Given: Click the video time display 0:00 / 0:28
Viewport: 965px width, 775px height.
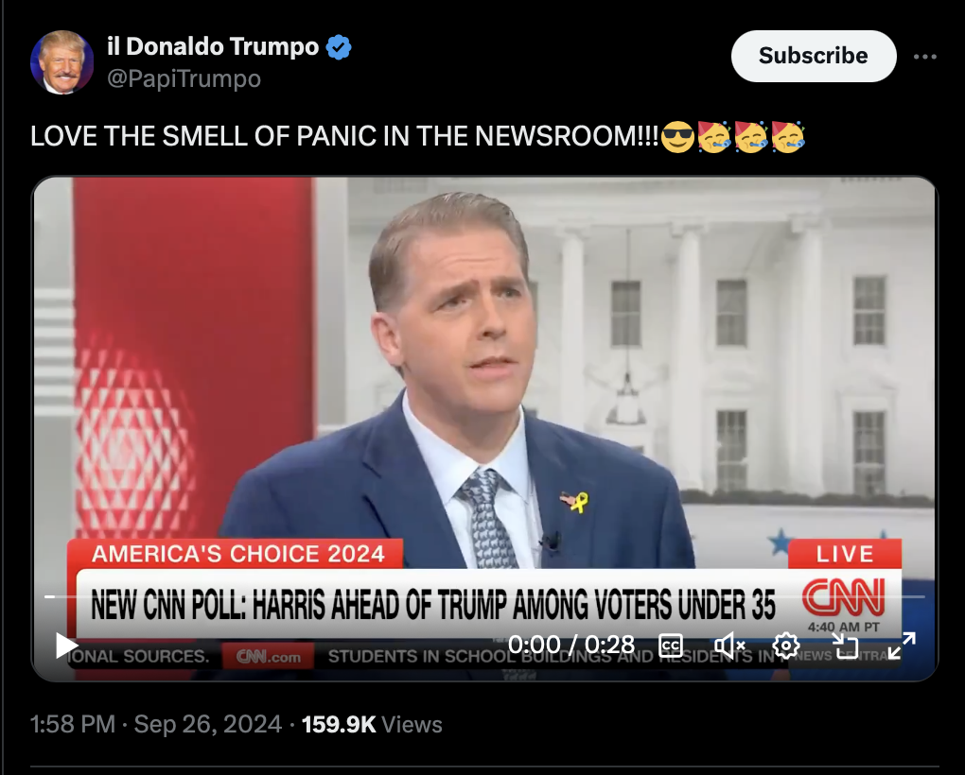Looking at the screenshot, I should [x=571, y=645].
